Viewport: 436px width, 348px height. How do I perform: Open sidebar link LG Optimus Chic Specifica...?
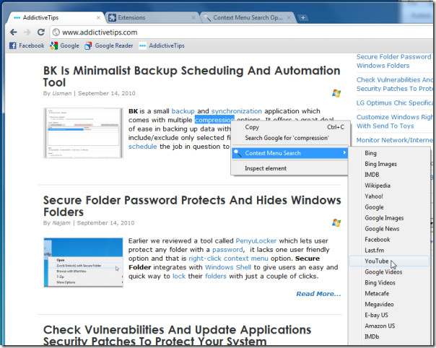(395, 103)
